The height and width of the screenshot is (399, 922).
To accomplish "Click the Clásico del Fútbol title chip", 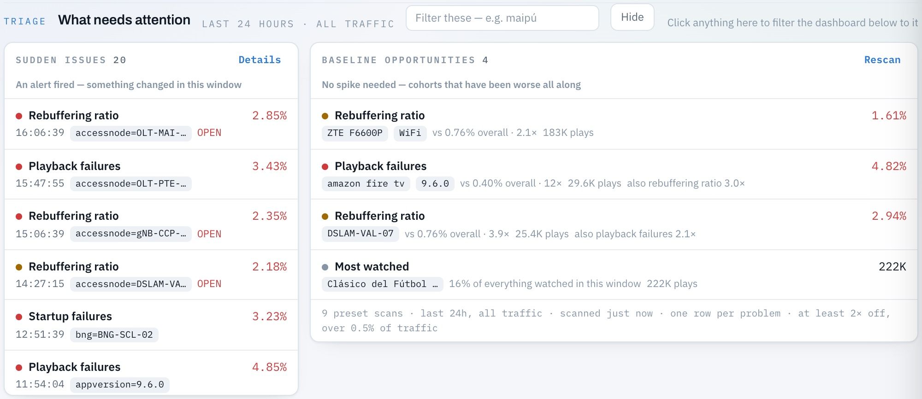I will [x=382, y=284].
